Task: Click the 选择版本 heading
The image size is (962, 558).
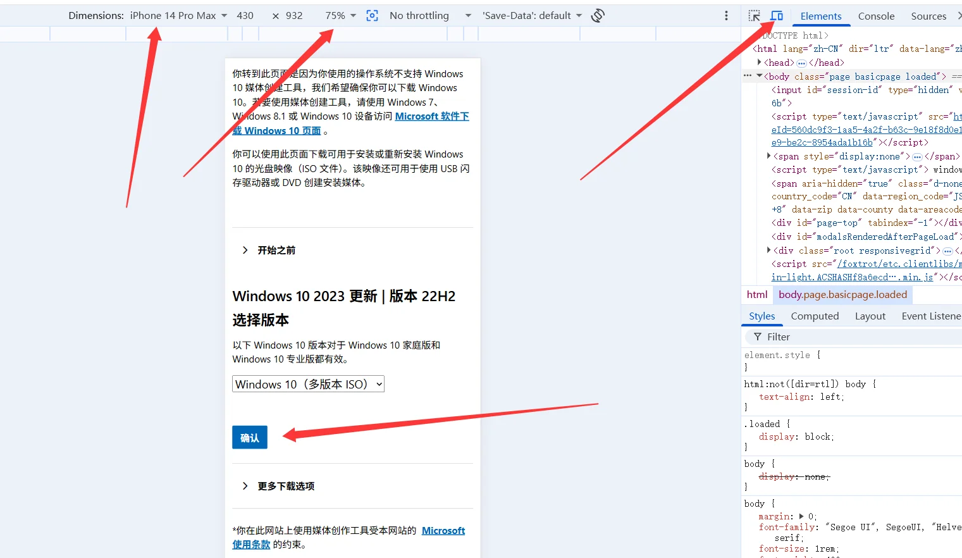Action: click(x=261, y=320)
